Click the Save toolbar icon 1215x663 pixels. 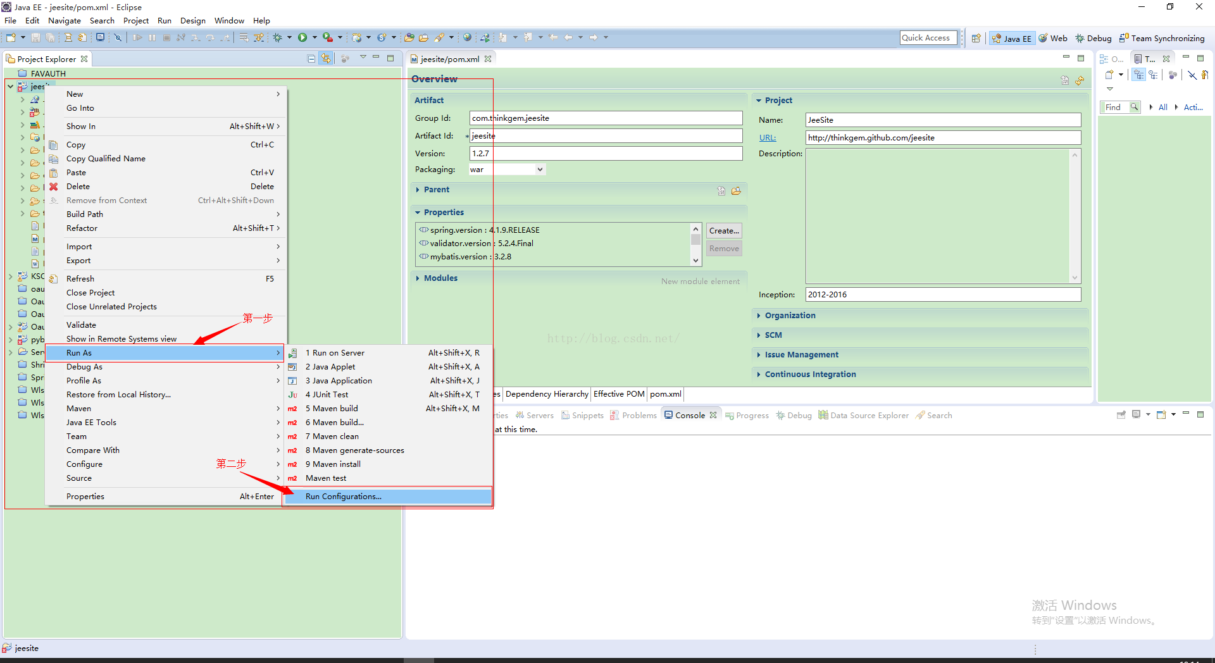click(x=36, y=38)
